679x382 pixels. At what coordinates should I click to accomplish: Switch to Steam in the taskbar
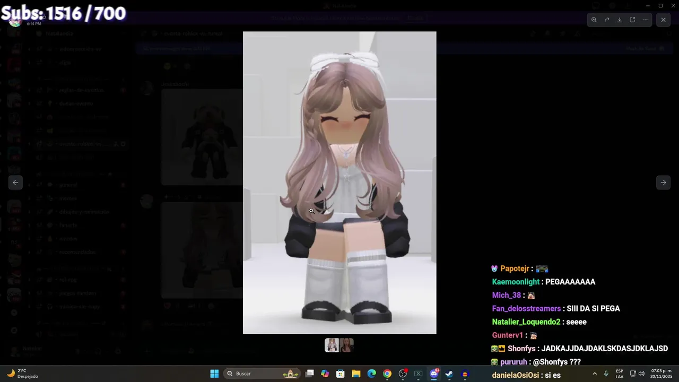(449, 374)
